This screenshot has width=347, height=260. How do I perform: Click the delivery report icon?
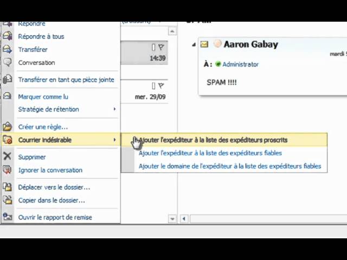pyautogui.click(x=7, y=217)
